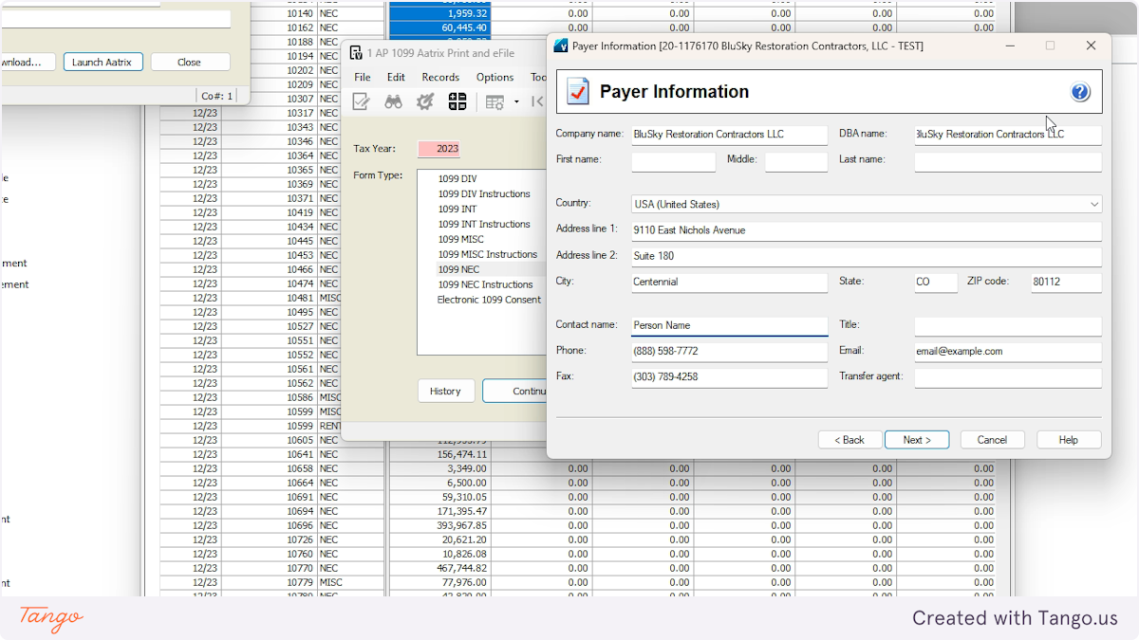Click the Company name field
The width and height of the screenshot is (1139, 640).
[729, 135]
